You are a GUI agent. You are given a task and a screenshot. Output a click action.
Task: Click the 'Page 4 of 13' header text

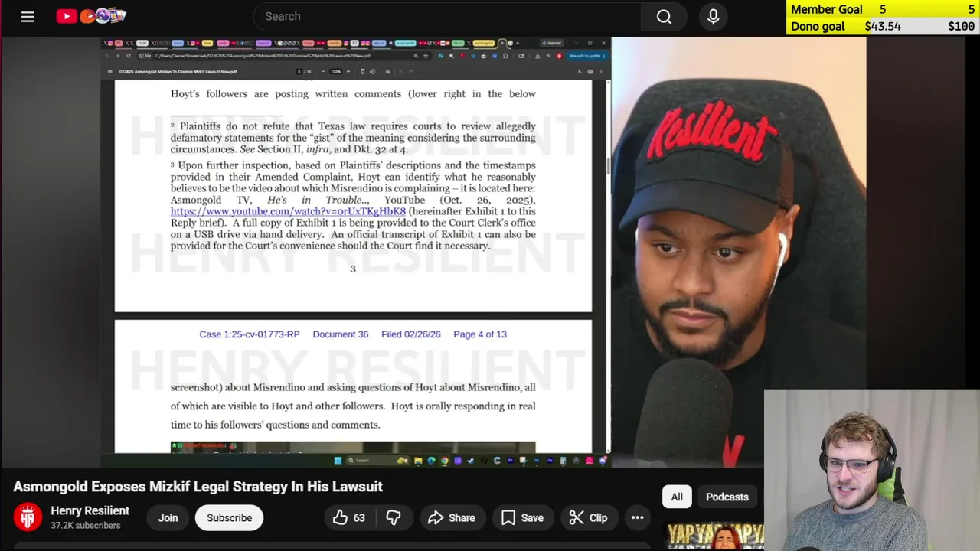pyautogui.click(x=480, y=334)
